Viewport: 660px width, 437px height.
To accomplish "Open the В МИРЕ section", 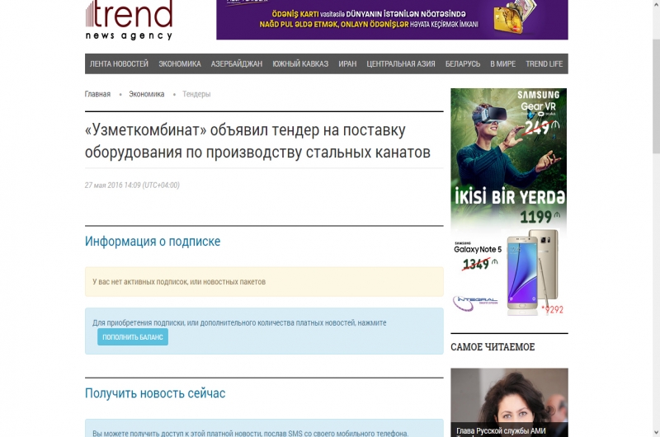I will (502, 63).
